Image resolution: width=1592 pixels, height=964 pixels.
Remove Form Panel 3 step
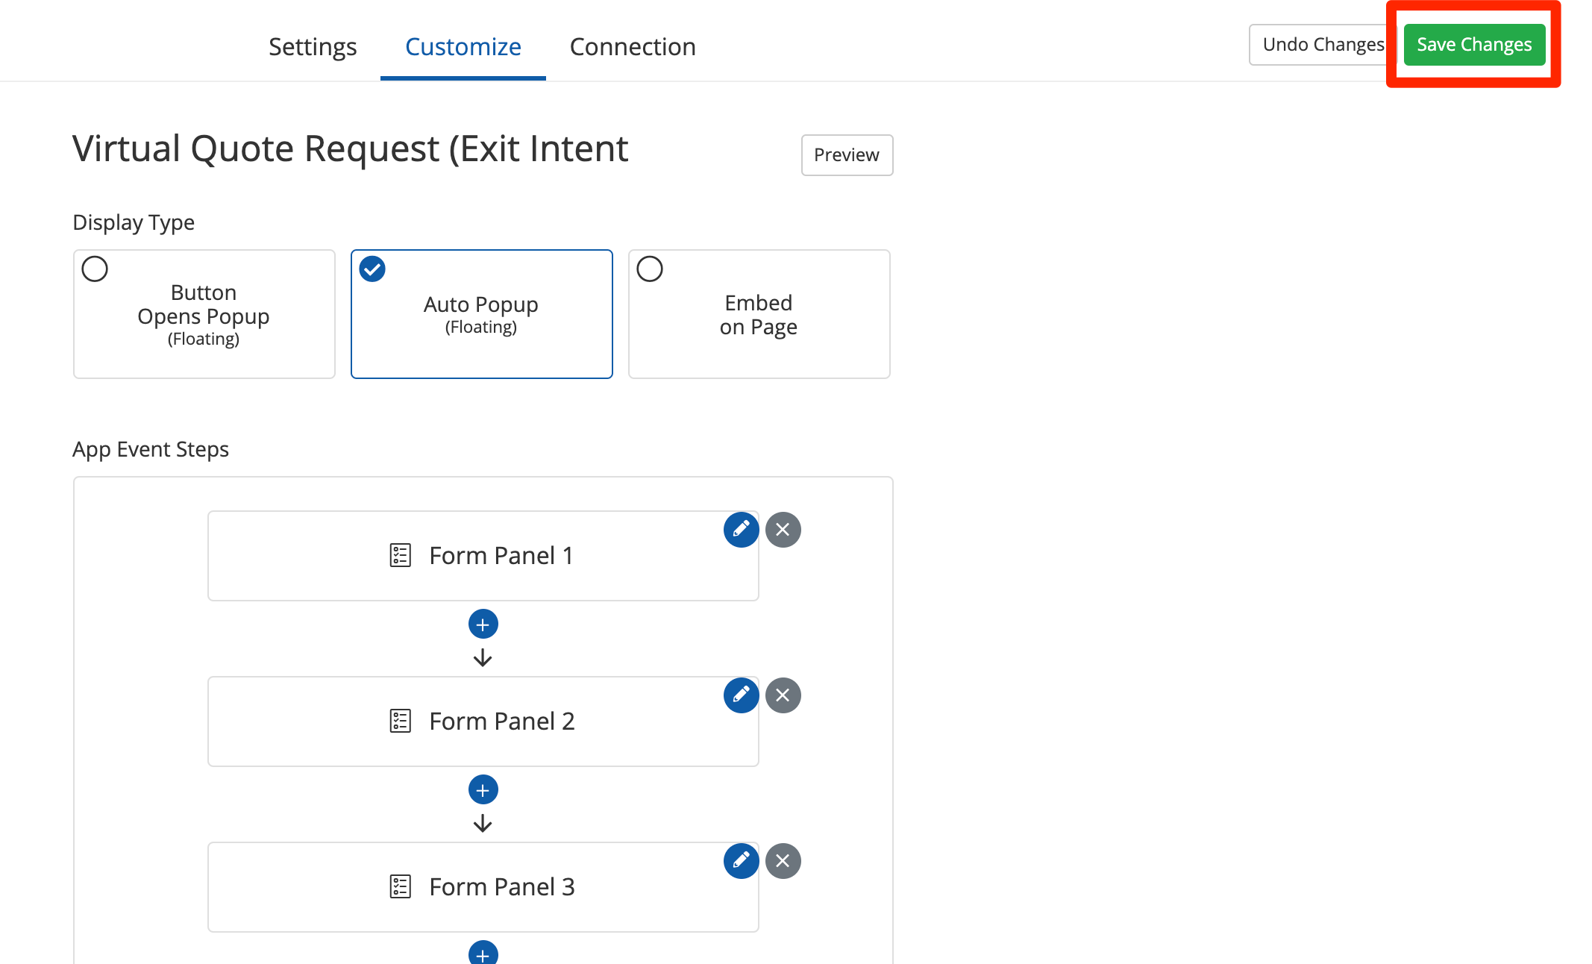783,861
